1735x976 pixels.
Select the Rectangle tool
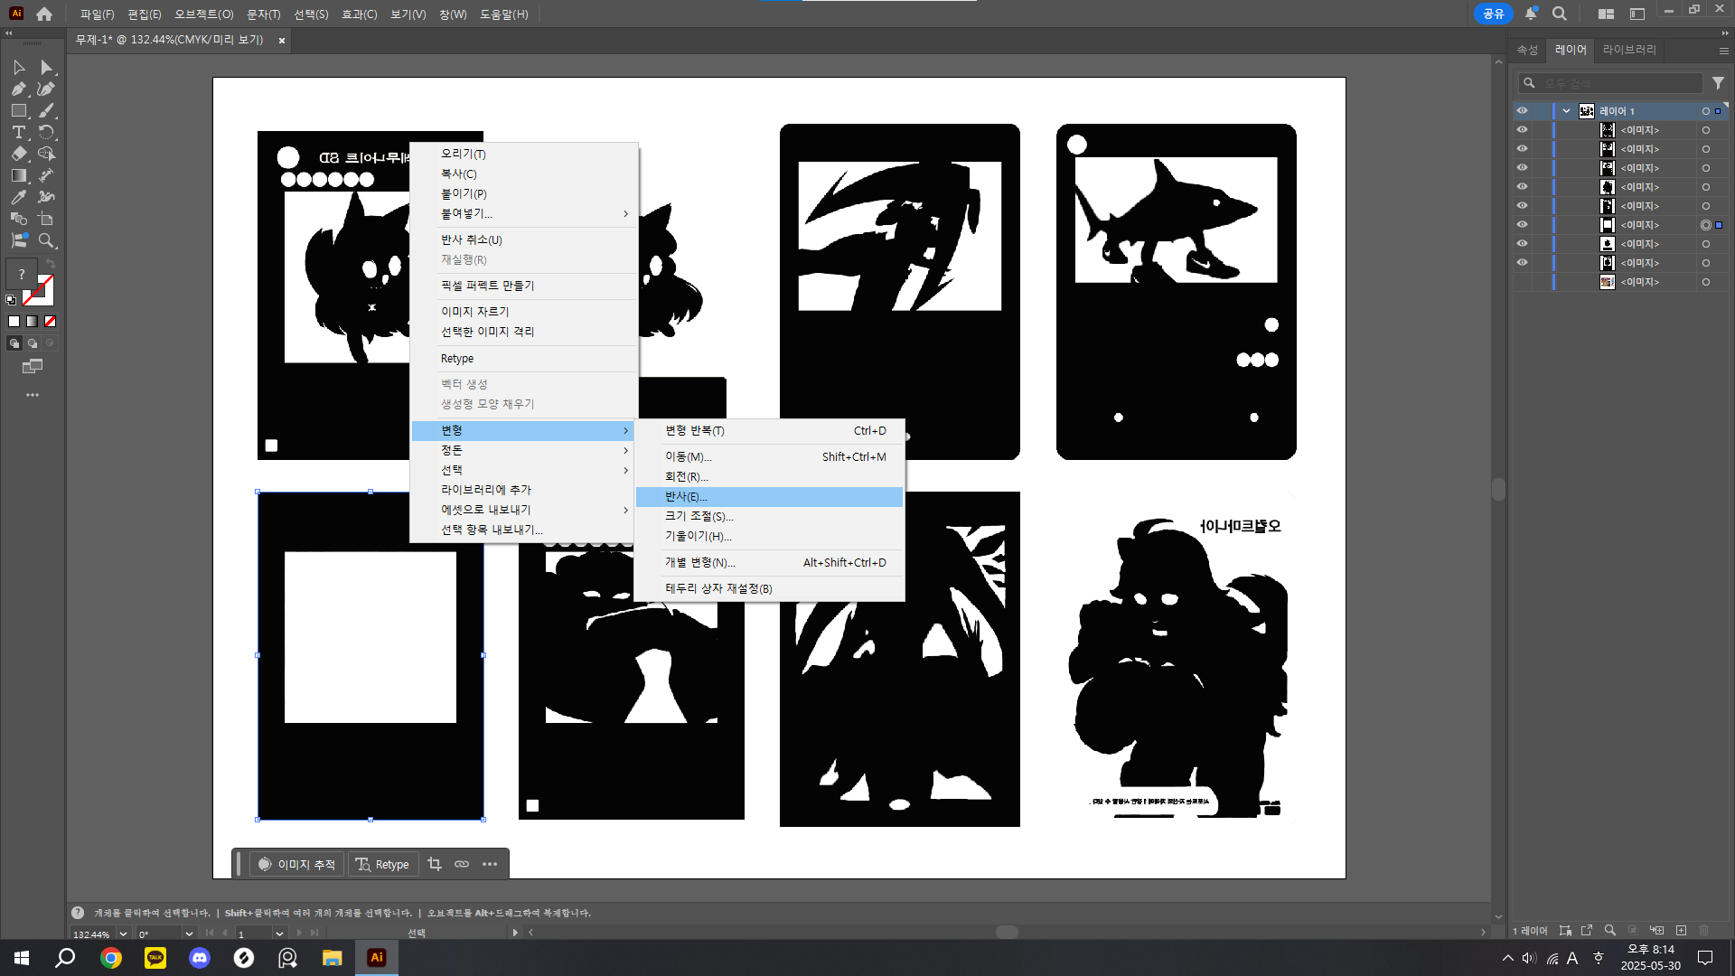click(18, 111)
